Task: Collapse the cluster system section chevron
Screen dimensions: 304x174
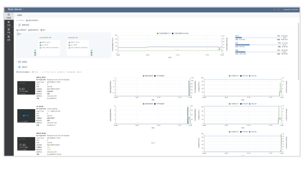Action: coord(16,25)
